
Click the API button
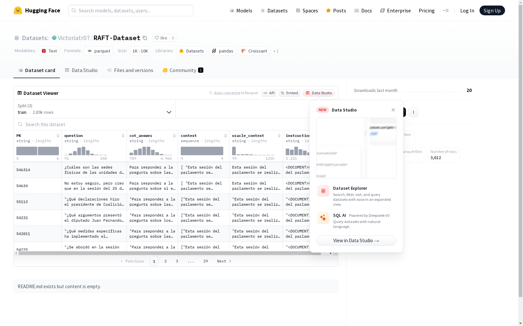(x=269, y=93)
